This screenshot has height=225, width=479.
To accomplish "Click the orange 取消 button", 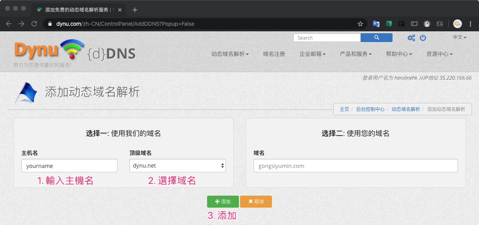I will [256, 202].
